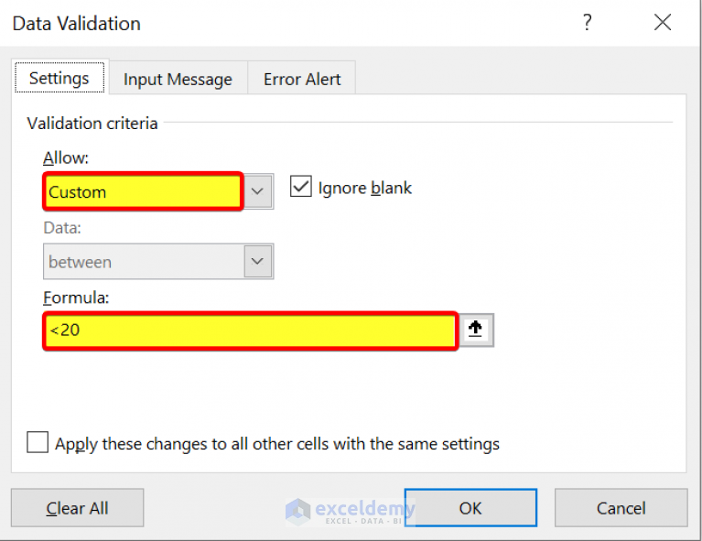Click the Cancel button
The image size is (702, 541).
[x=621, y=508]
